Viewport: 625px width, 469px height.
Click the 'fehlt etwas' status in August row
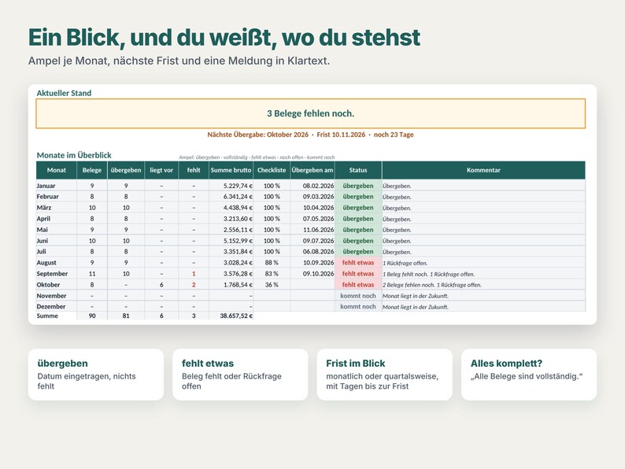[358, 263]
